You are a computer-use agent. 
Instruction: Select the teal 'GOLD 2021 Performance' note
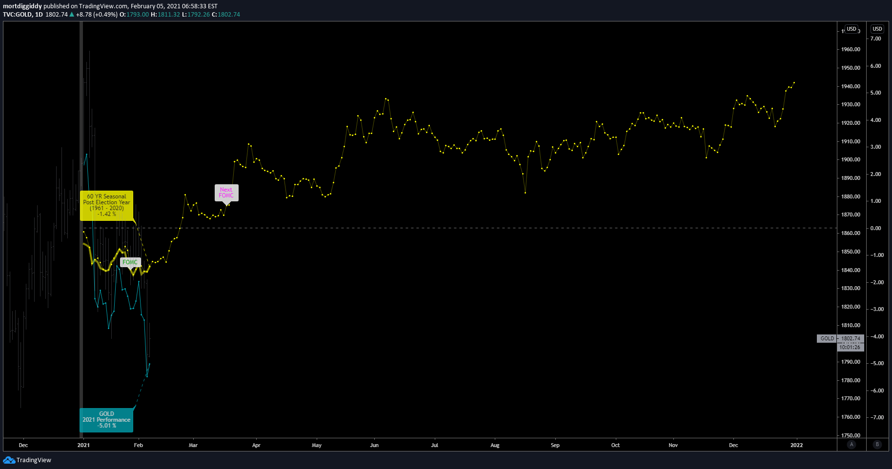tap(106, 420)
